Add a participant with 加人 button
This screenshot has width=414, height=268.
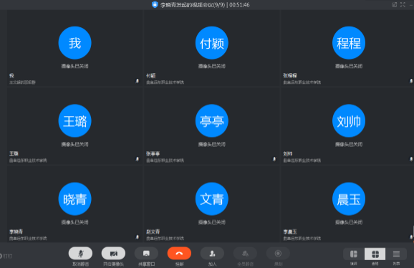click(x=212, y=254)
